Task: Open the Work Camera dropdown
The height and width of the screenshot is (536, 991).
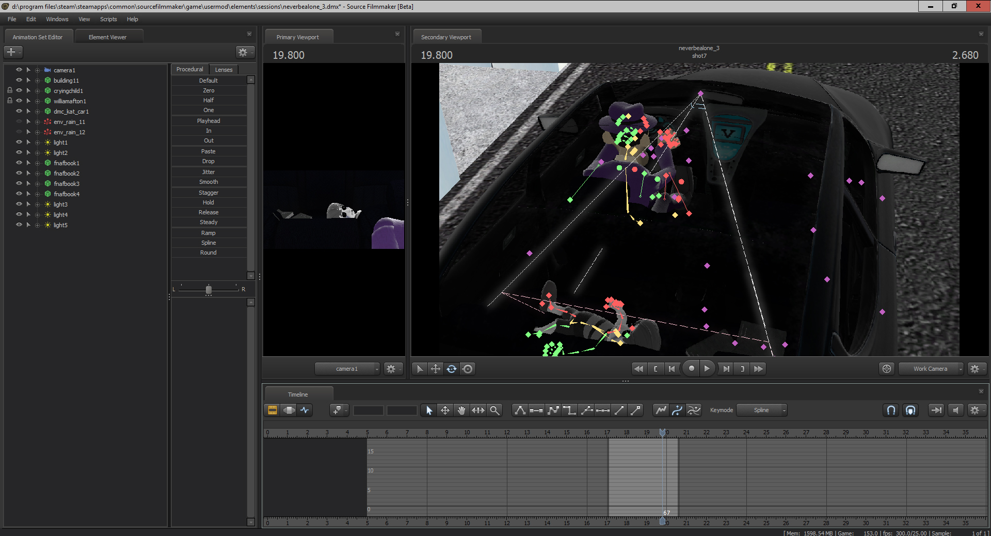Action: click(931, 369)
